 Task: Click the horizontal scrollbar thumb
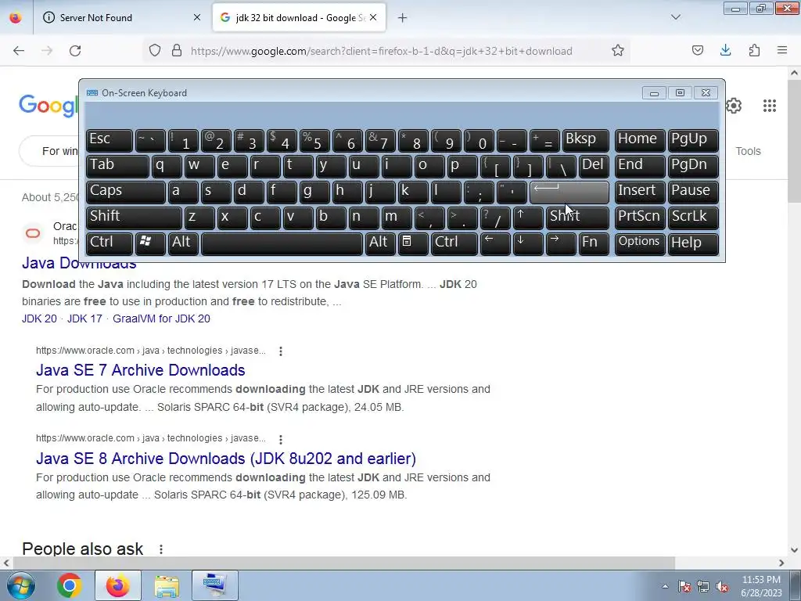(343, 563)
